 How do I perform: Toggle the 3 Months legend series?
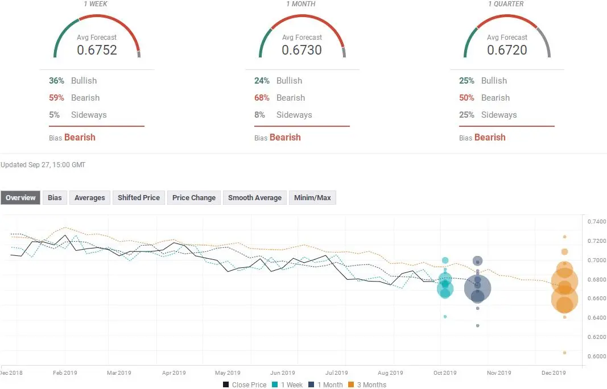(367, 385)
